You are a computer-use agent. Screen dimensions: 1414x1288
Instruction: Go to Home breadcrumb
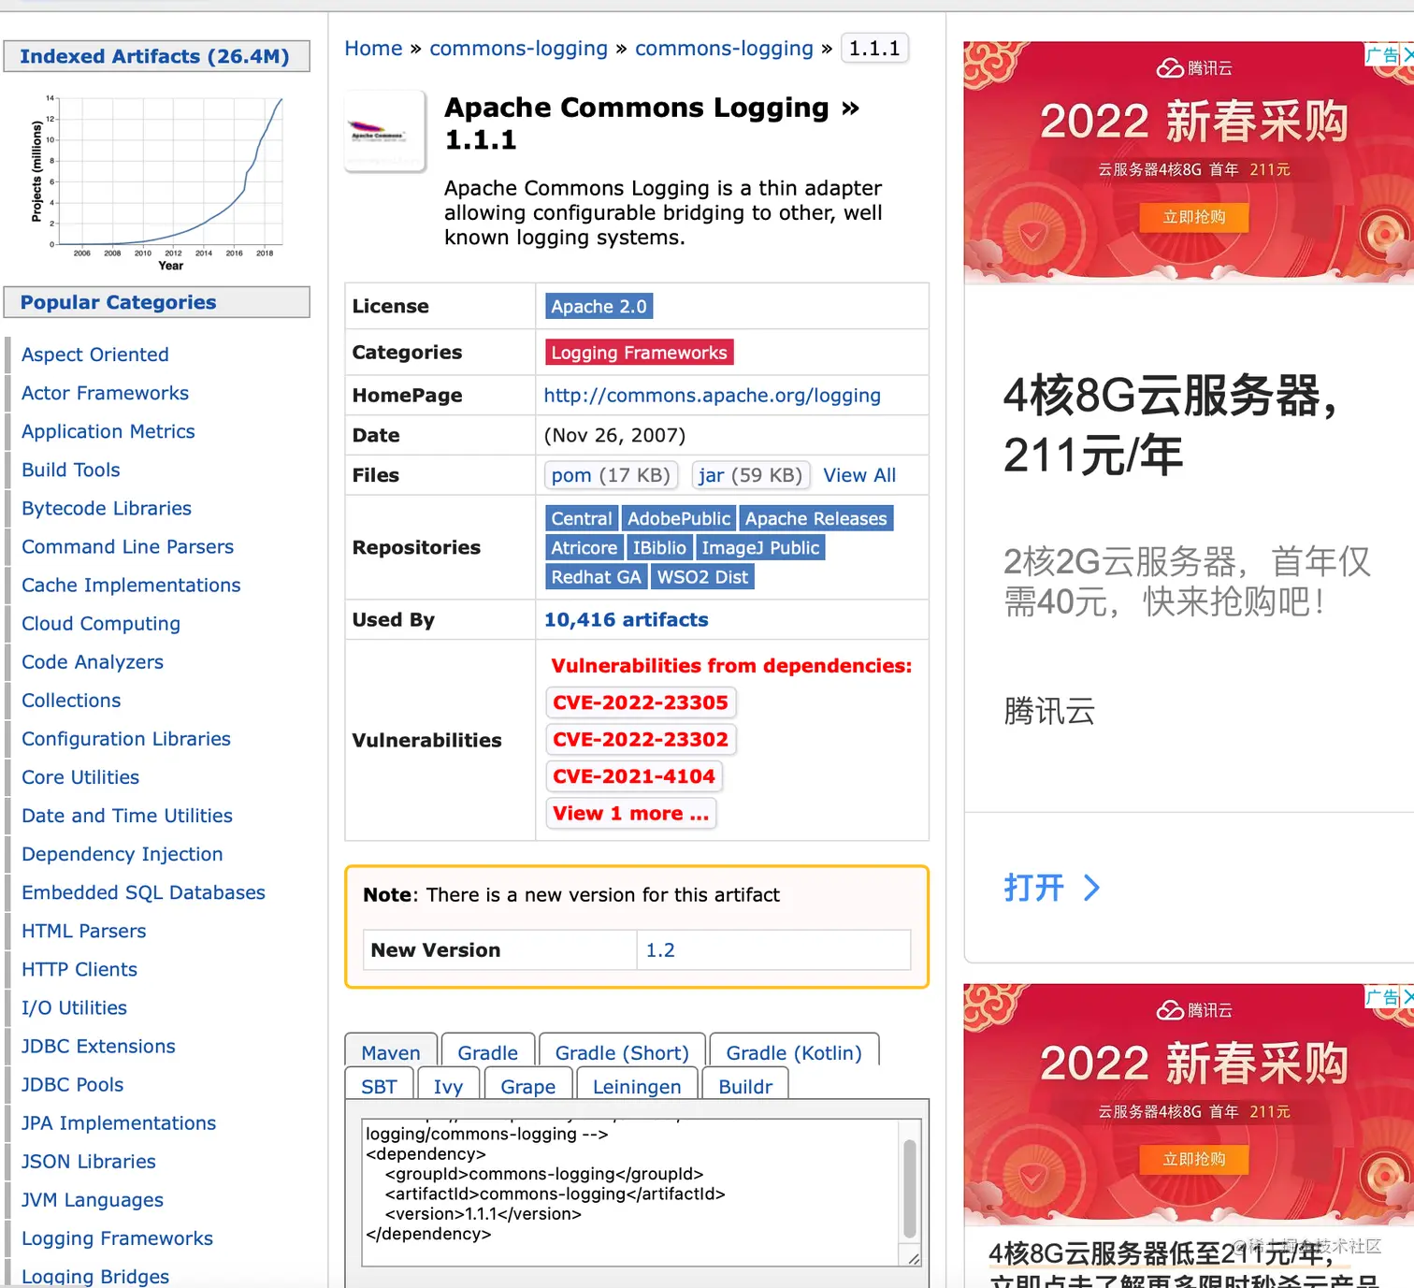click(373, 48)
